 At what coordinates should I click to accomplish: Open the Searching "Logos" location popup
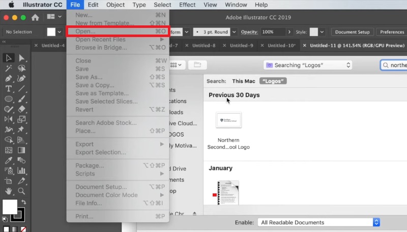308,65
